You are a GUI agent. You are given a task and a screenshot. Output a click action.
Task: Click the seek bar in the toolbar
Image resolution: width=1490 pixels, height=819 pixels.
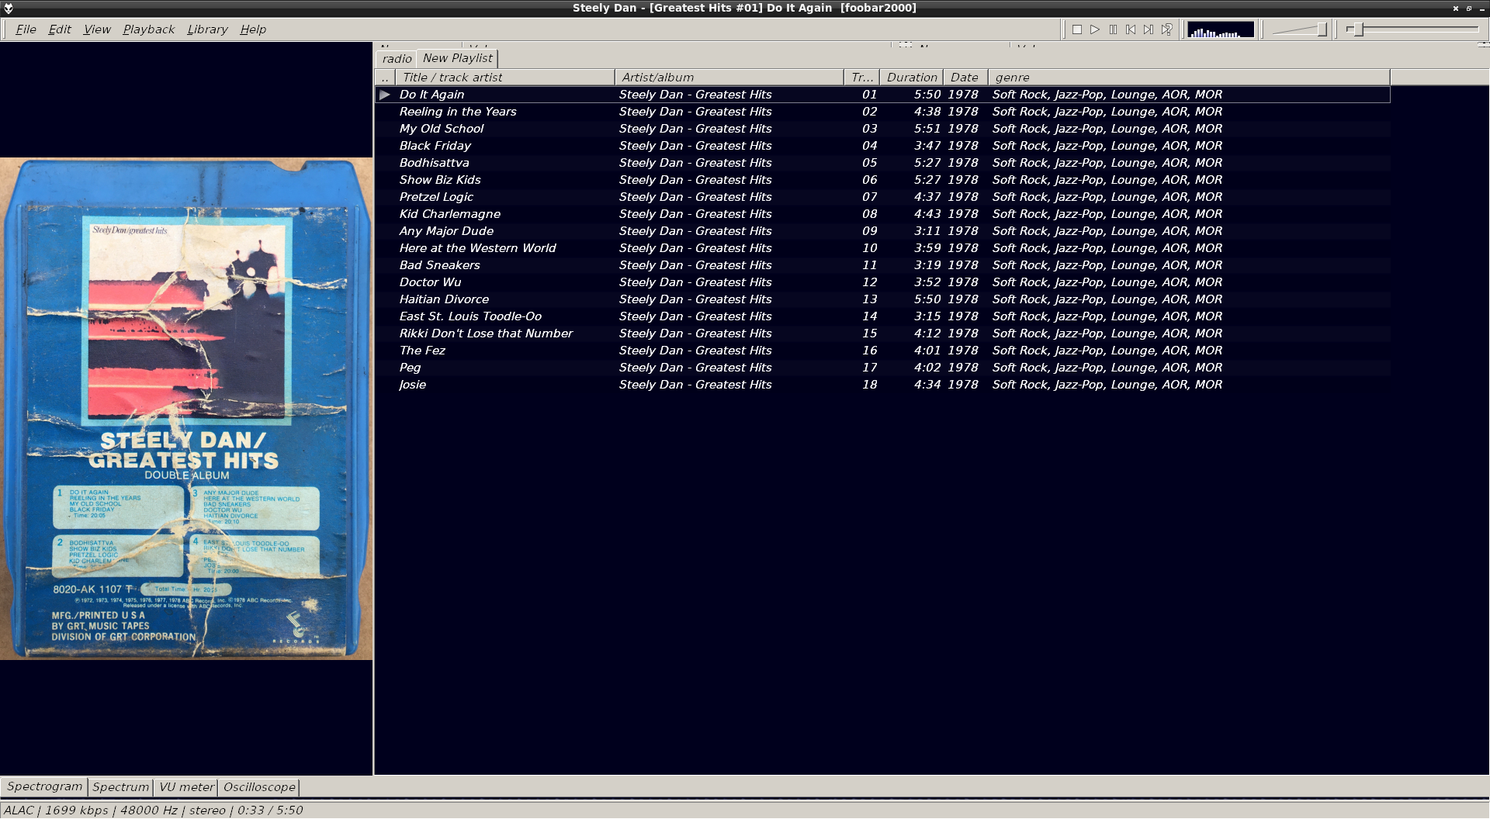[x=1412, y=29]
